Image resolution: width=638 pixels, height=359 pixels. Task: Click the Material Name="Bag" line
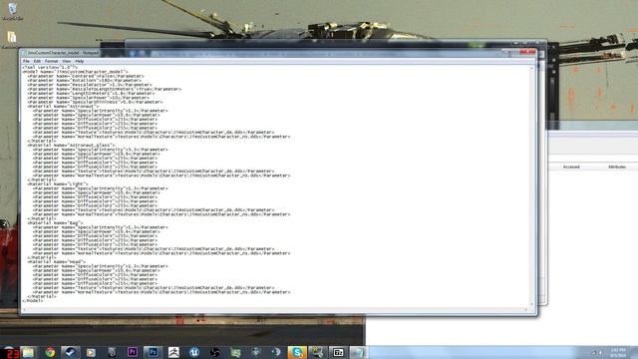[55, 223]
